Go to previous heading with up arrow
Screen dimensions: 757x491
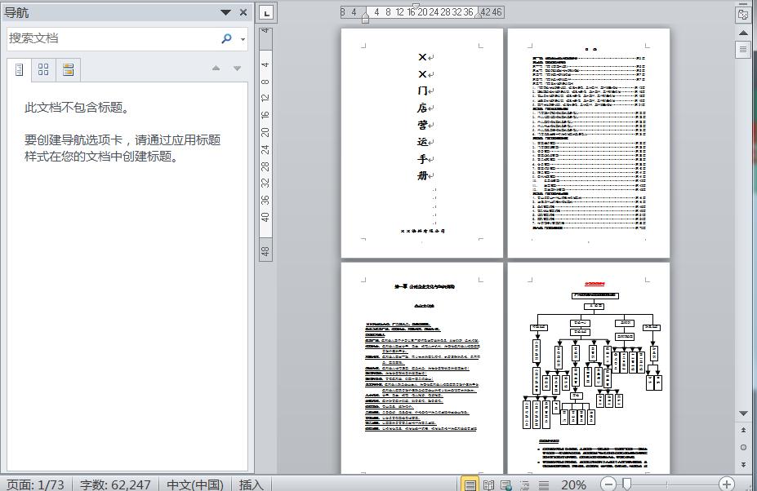(216, 68)
